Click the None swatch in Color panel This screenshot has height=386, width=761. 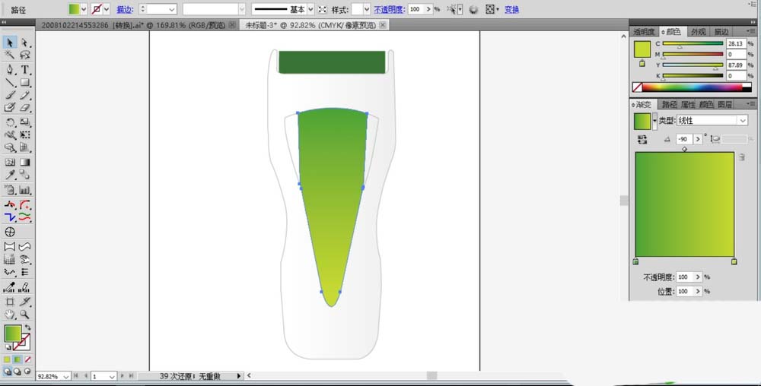(x=637, y=87)
